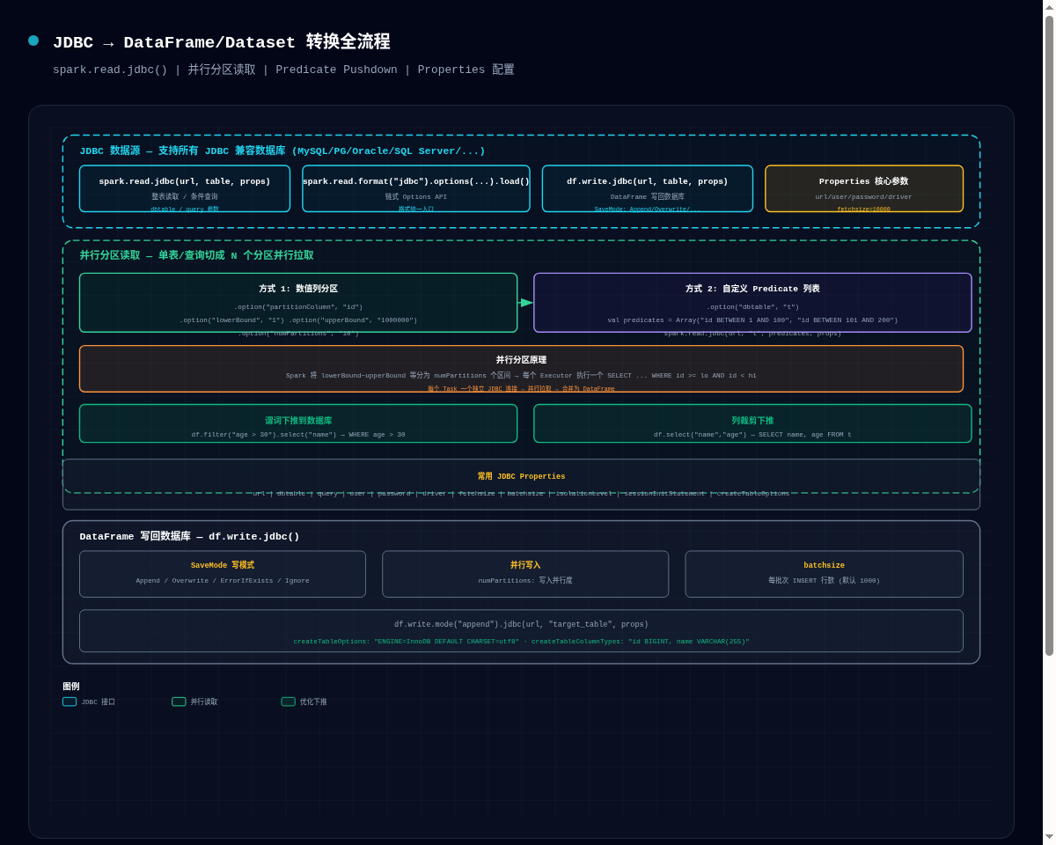Click the 方式 2: 自定义 Predicate 列表 heading
1056x845 pixels.
pos(752,289)
